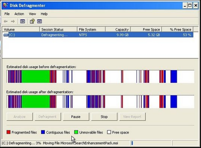201x148 pixels.
Task: Open the Help menu
Action: [44, 14]
